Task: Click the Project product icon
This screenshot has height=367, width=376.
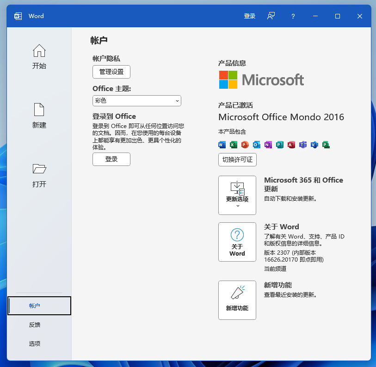Action: (x=326, y=145)
